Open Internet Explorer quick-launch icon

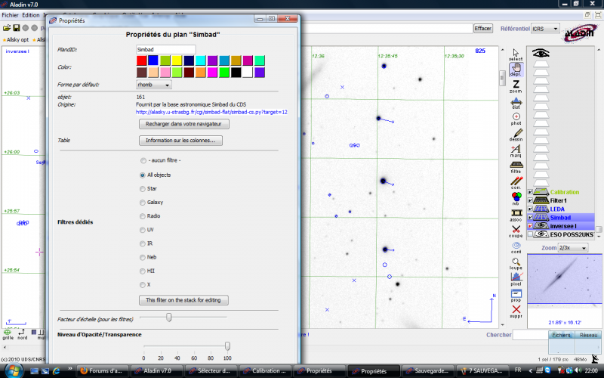click(x=57, y=371)
